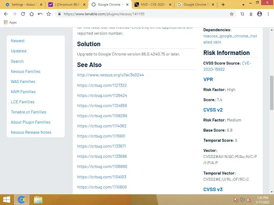This screenshot has width=274, height=205.
Task: Click the VPR heading link
Action: click(x=208, y=80)
